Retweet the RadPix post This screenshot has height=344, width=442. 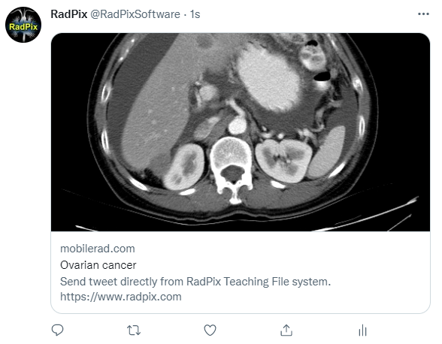134,330
